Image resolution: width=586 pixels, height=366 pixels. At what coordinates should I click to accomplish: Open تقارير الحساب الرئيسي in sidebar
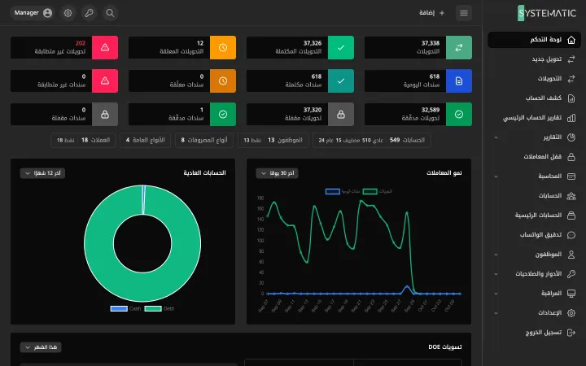click(x=535, y=118)
